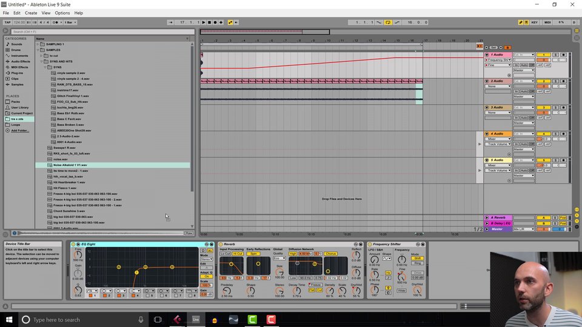
Task: Enable Lo Cut in Reverb
Action: tap(226, 254)
